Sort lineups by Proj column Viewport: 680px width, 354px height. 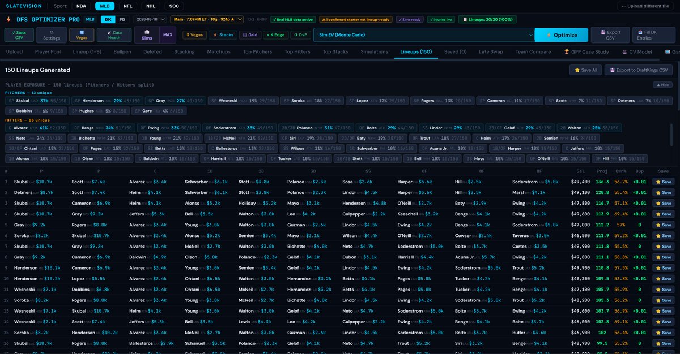(602, 171)
